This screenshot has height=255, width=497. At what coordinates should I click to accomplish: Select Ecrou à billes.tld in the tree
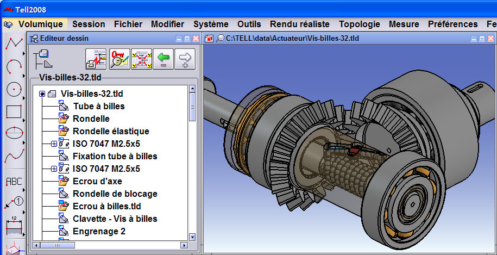pos(107,206)
